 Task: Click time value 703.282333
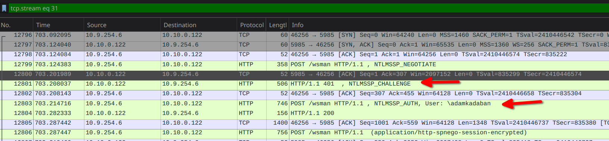[53, 113]
